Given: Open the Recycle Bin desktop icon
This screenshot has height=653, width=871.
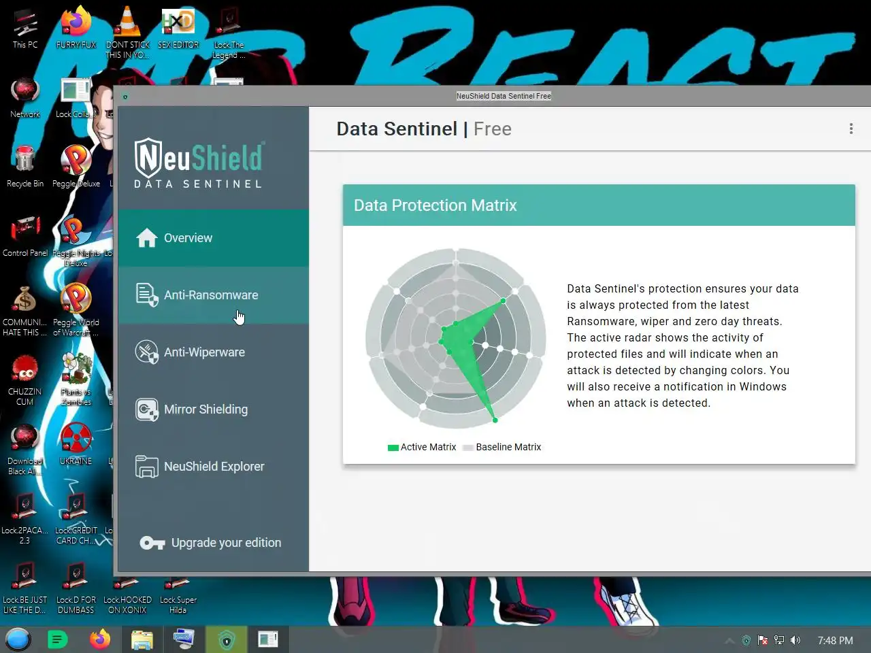Looking at the screenshot, I should pyautogui.click(x=25, y=167).
